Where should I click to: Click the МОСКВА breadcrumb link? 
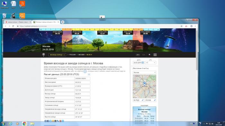tap(81, 55)
